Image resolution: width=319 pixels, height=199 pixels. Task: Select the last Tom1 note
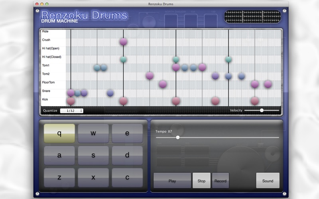(202, 67)
